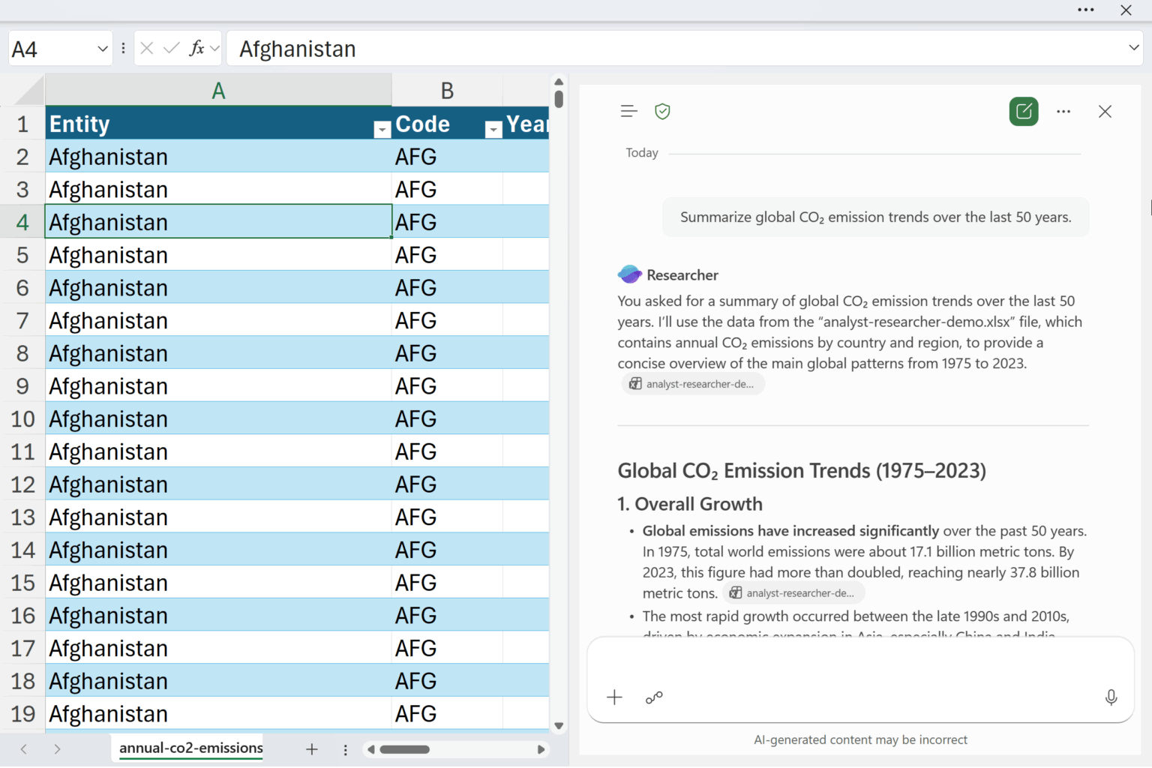
Task: Open the chat history list icon
Action: tap(628, 112)
